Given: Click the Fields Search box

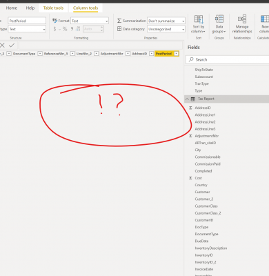Looking at the screenshot, I should click(x=228, y=59).
